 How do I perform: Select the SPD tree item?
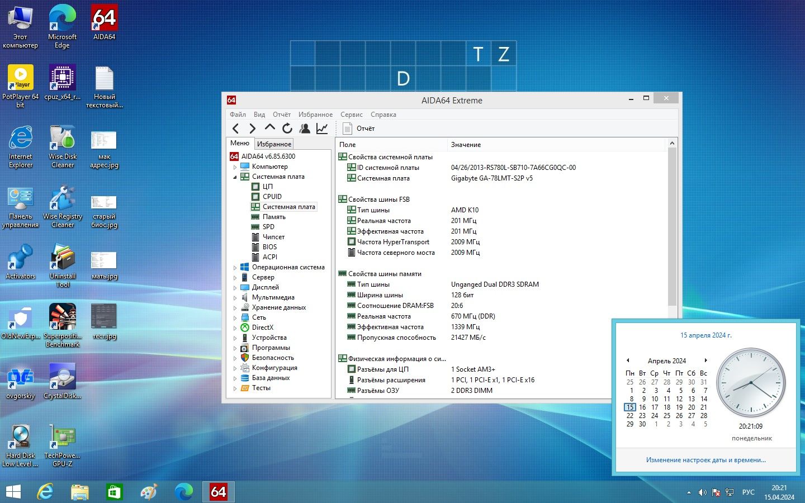(268, 227)
